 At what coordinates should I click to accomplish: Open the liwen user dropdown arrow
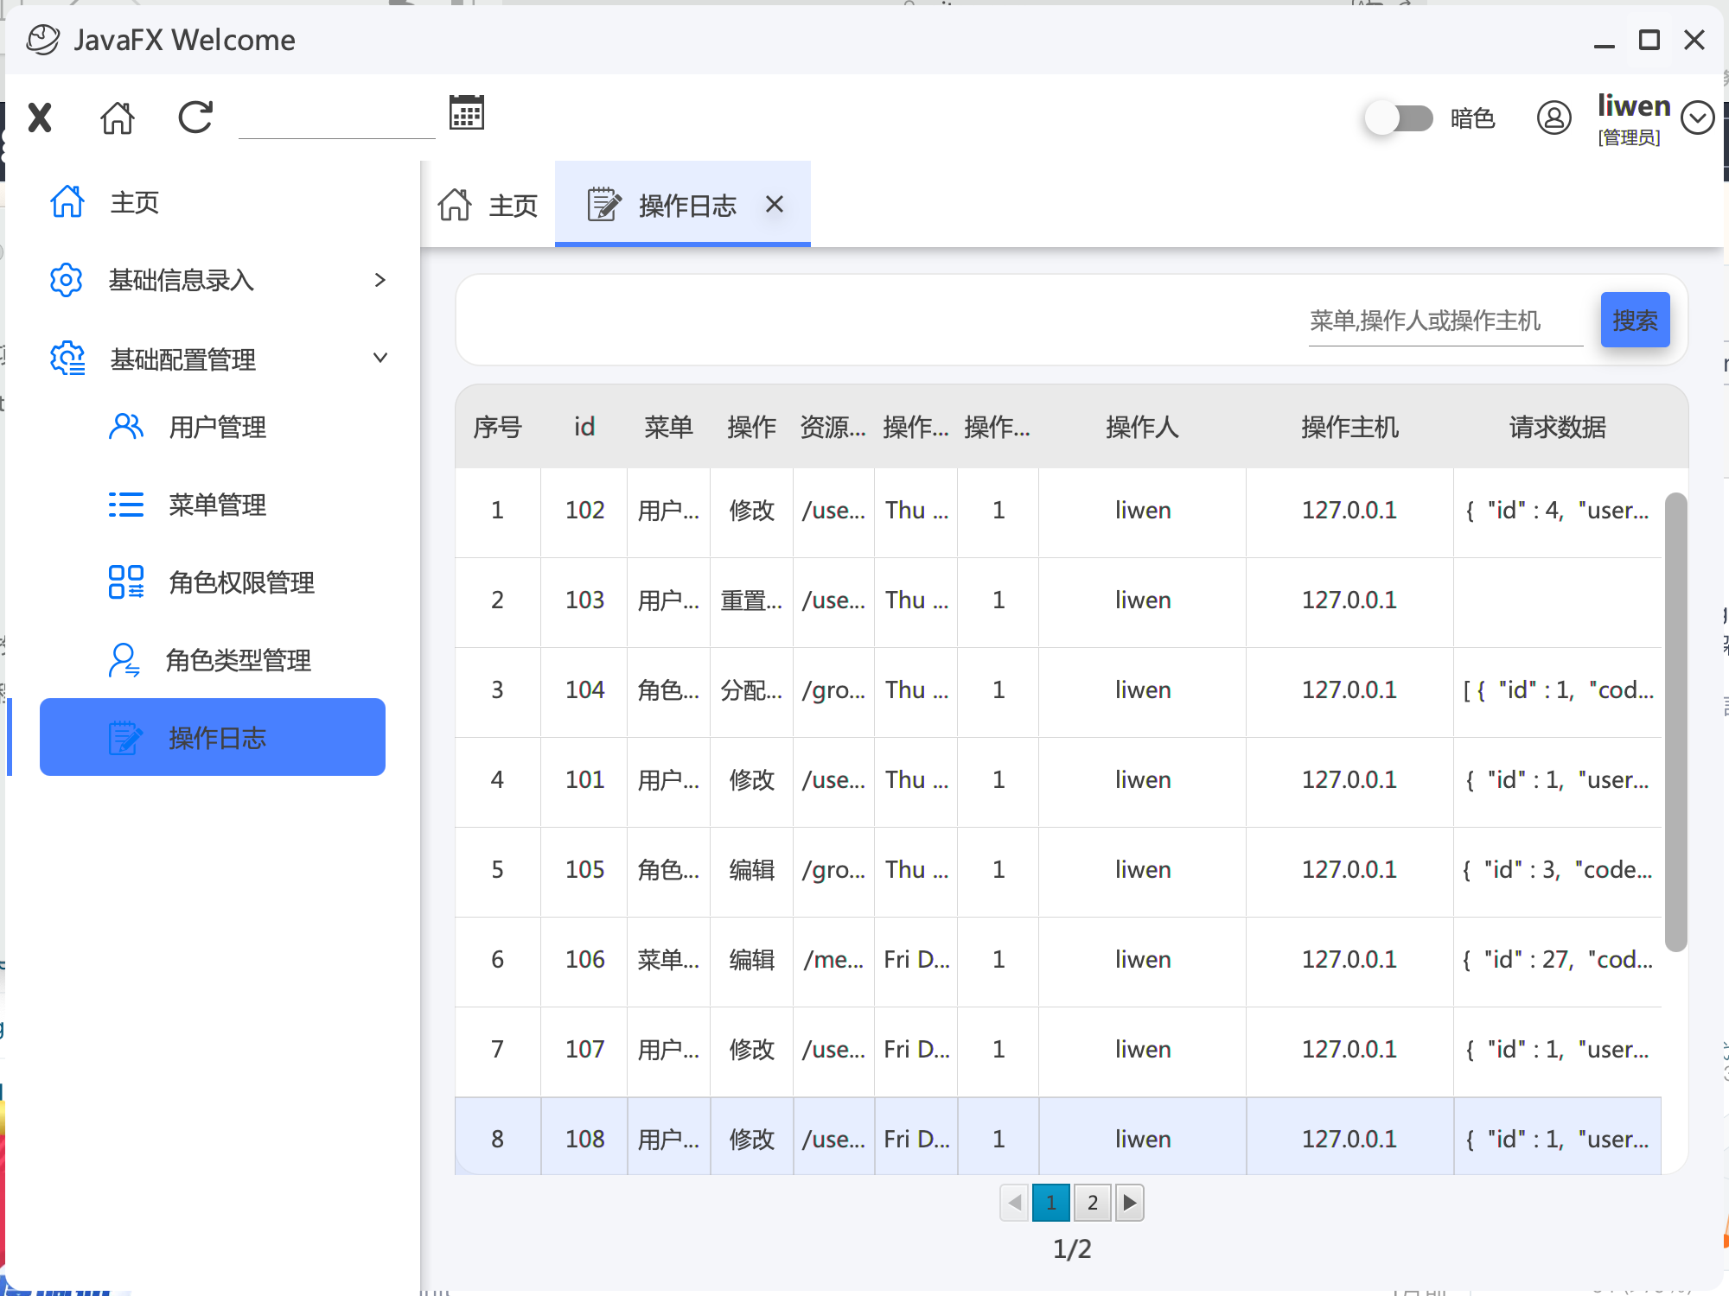tap(1697, 118)
